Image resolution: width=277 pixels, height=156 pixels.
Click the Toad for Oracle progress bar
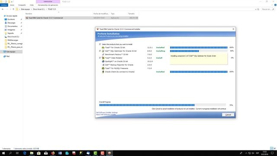pos(199,48)
